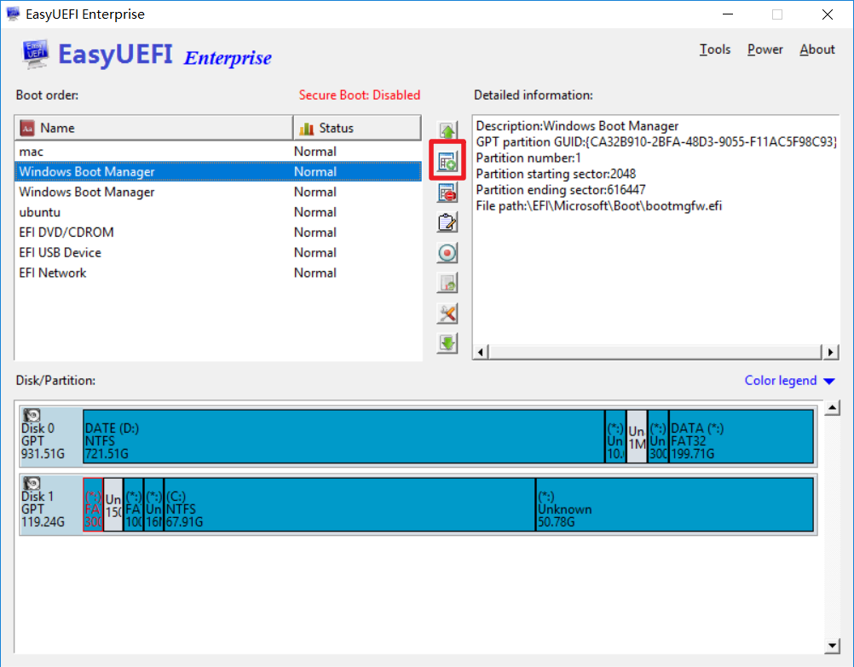
Task: Click the green move up arrow button
Action: (447, 132)
